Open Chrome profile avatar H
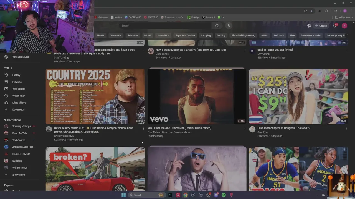This screenshot has height=199, width=355. tap(345, 11)
